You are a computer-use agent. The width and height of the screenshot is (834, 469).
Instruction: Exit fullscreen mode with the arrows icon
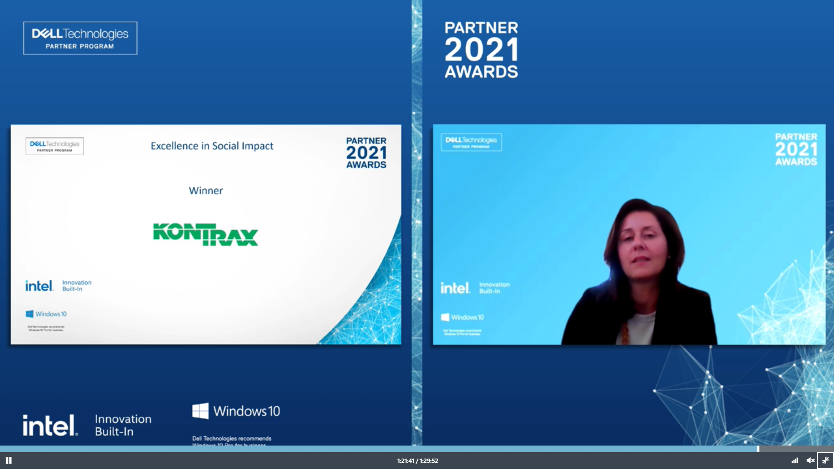pyautogui.click(x=825, y=460)
